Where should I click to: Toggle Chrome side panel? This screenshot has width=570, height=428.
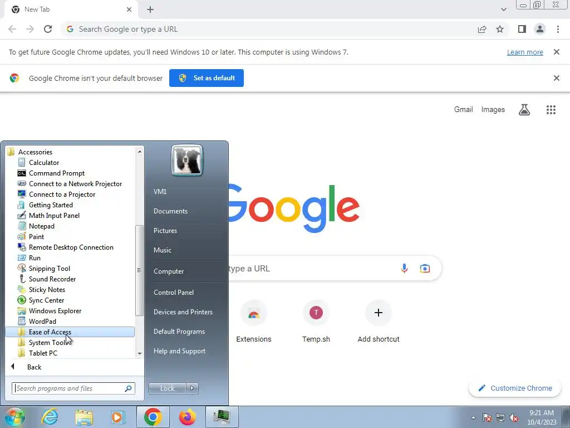[x=522, y=29]
